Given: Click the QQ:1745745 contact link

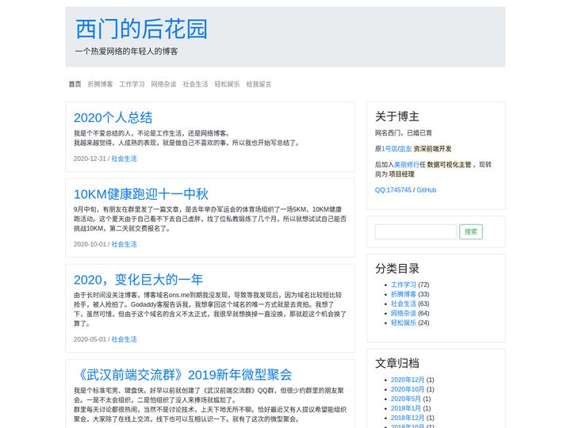Looking at the screenshot, I should [x=393, y=190].
